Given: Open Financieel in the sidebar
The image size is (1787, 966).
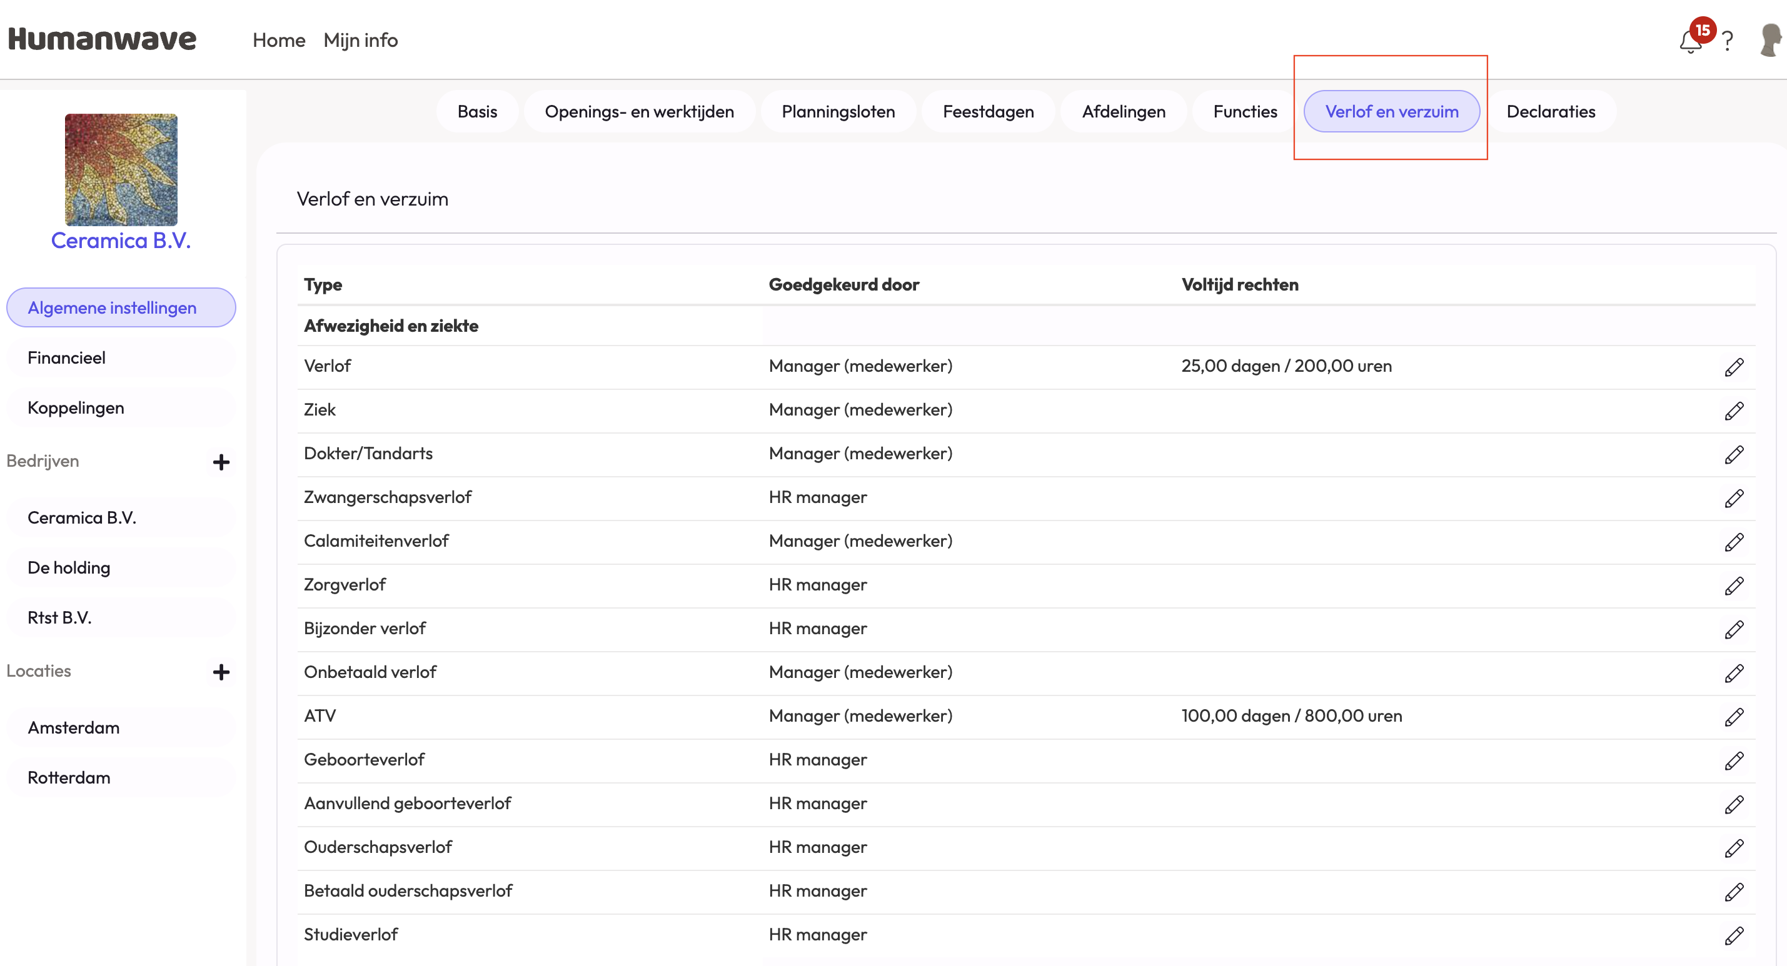Looking at the screenshot, I should coord(67,358).
